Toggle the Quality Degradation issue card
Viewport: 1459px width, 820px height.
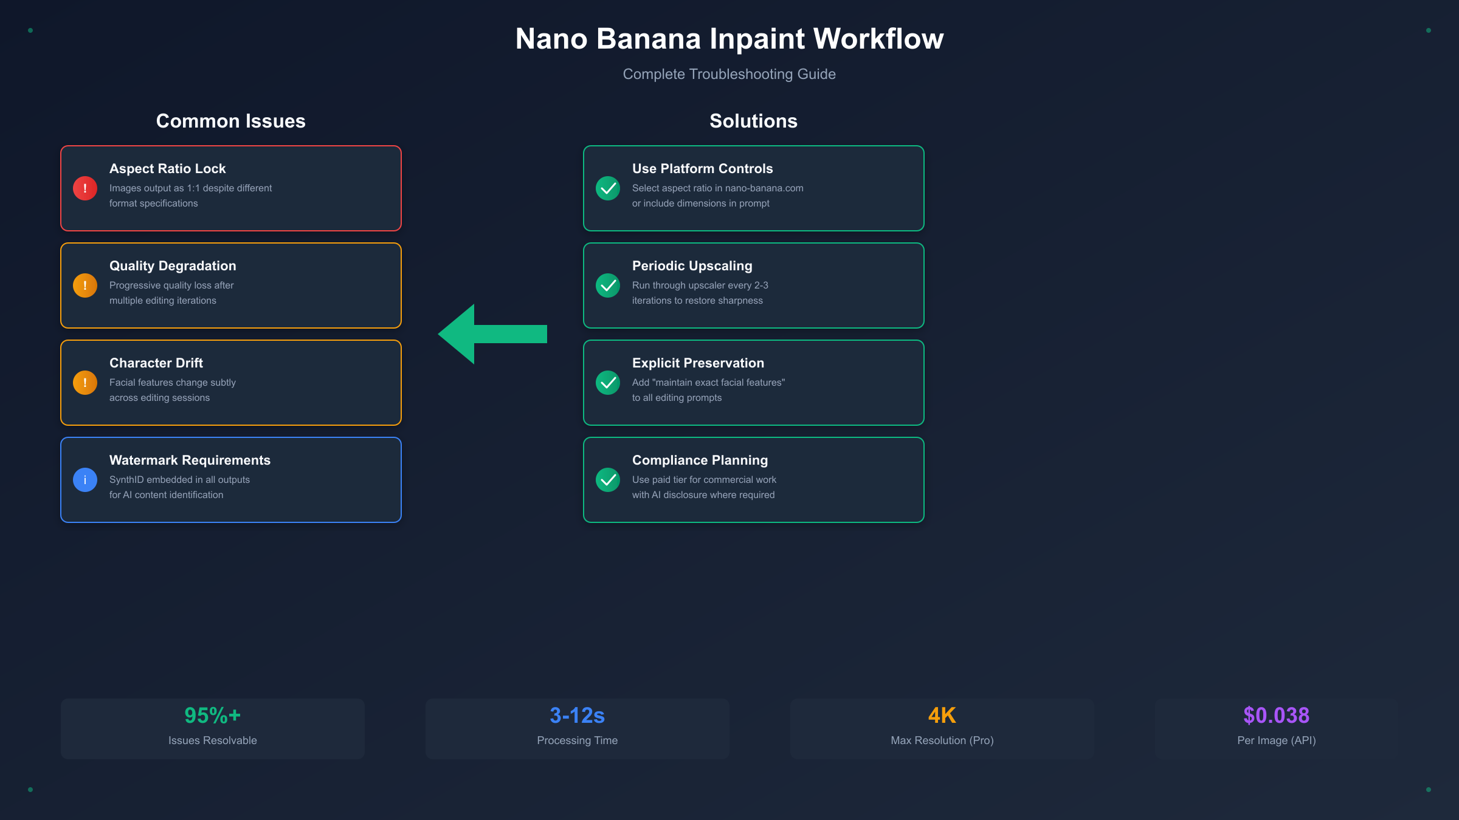pyautogui.click(x=230, y=285)
